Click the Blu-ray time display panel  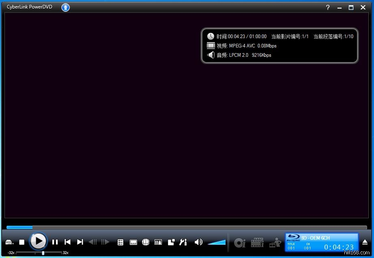tap(322, 242)
